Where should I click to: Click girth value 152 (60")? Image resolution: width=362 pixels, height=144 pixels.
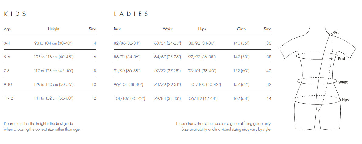[x=242, y=71]
